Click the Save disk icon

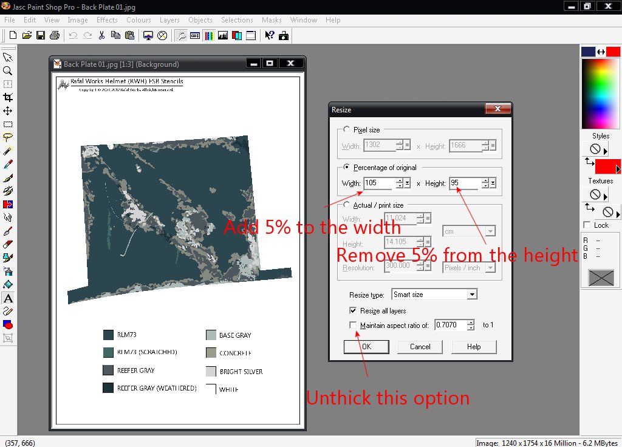(x=41, y=35)
